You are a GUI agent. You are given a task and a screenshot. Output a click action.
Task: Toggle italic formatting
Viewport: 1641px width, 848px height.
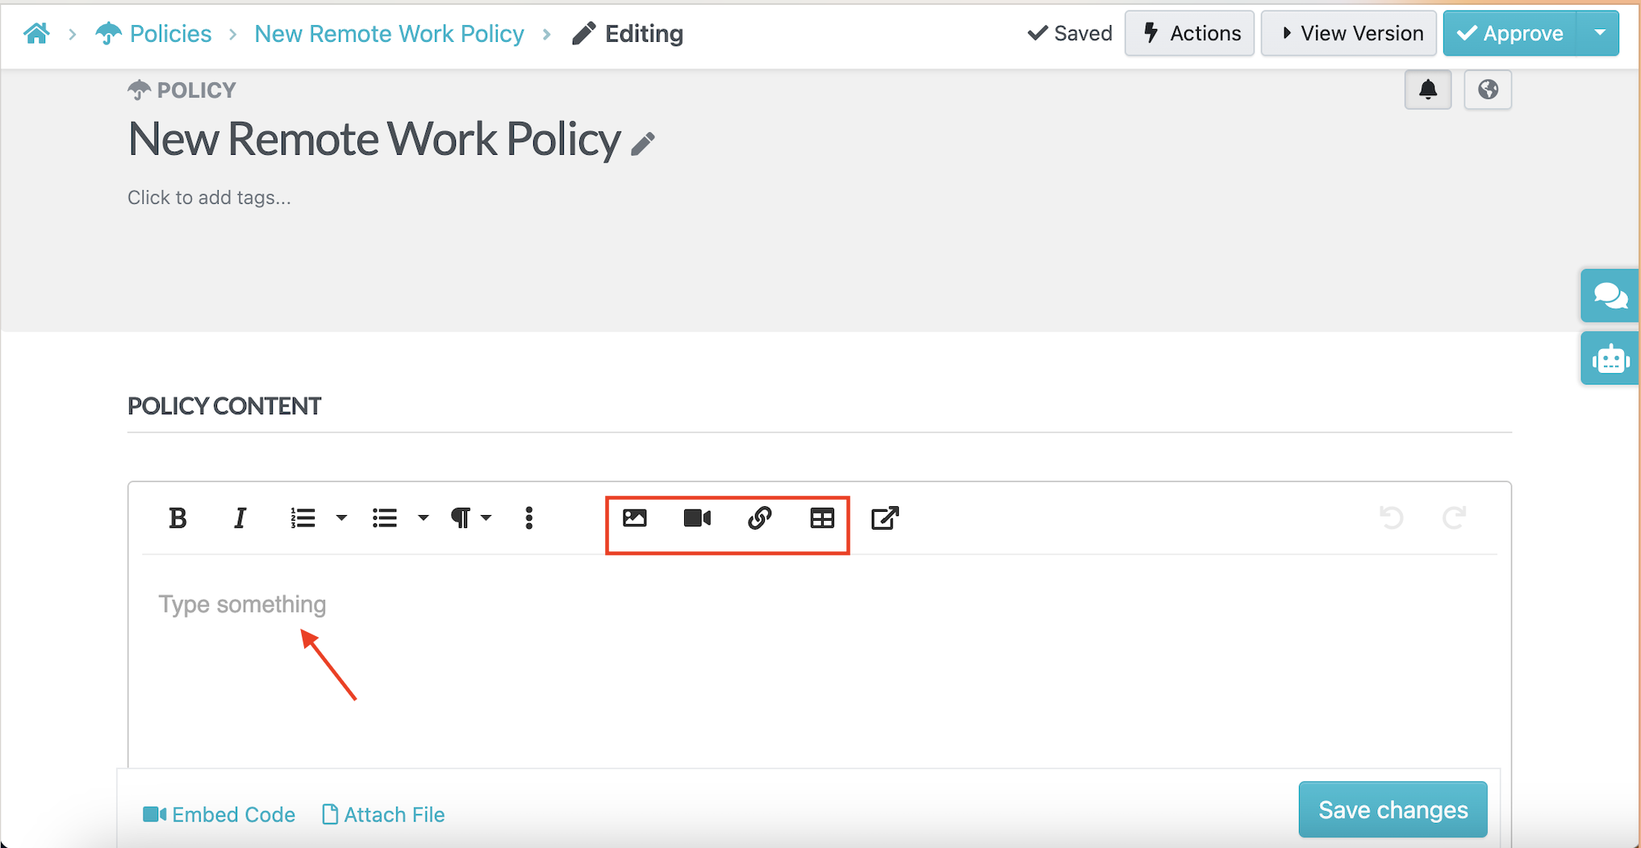tap(240, 518)
